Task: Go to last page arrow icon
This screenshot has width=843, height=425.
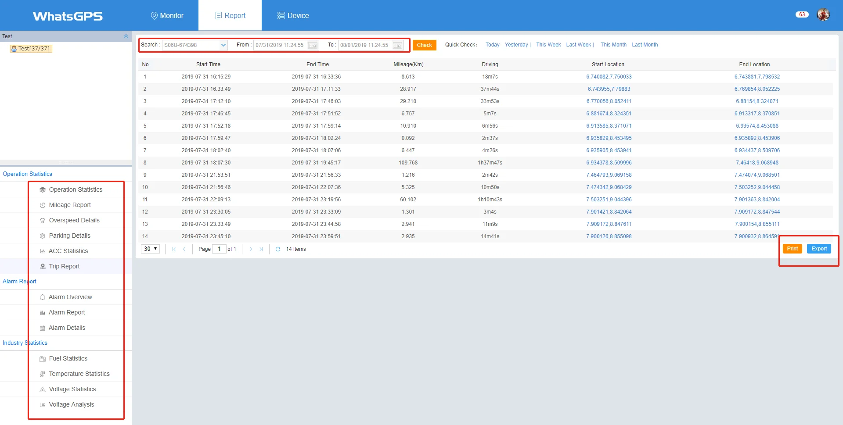Action: pyautogui.click(x=261, y=249)
